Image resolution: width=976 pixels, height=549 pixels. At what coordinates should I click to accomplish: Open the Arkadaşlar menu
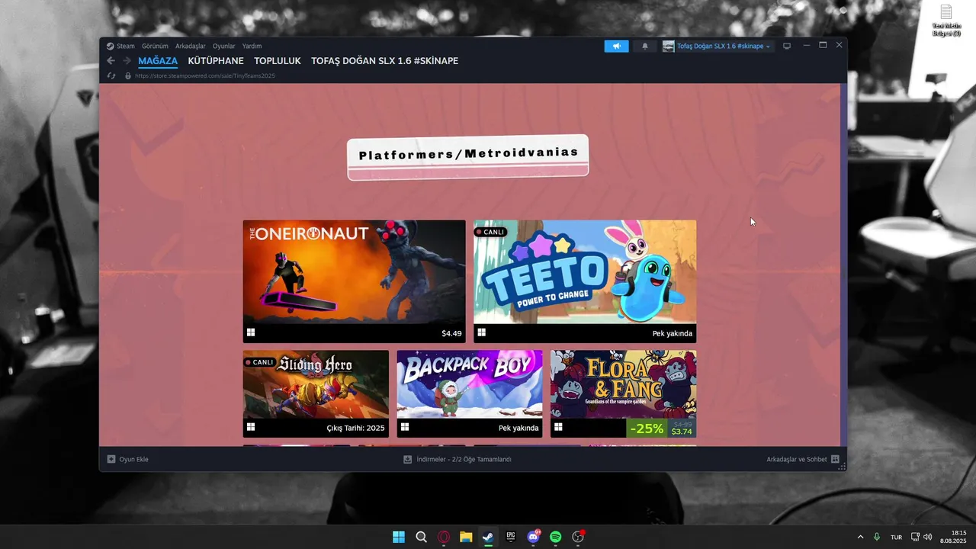coord(191,46)
